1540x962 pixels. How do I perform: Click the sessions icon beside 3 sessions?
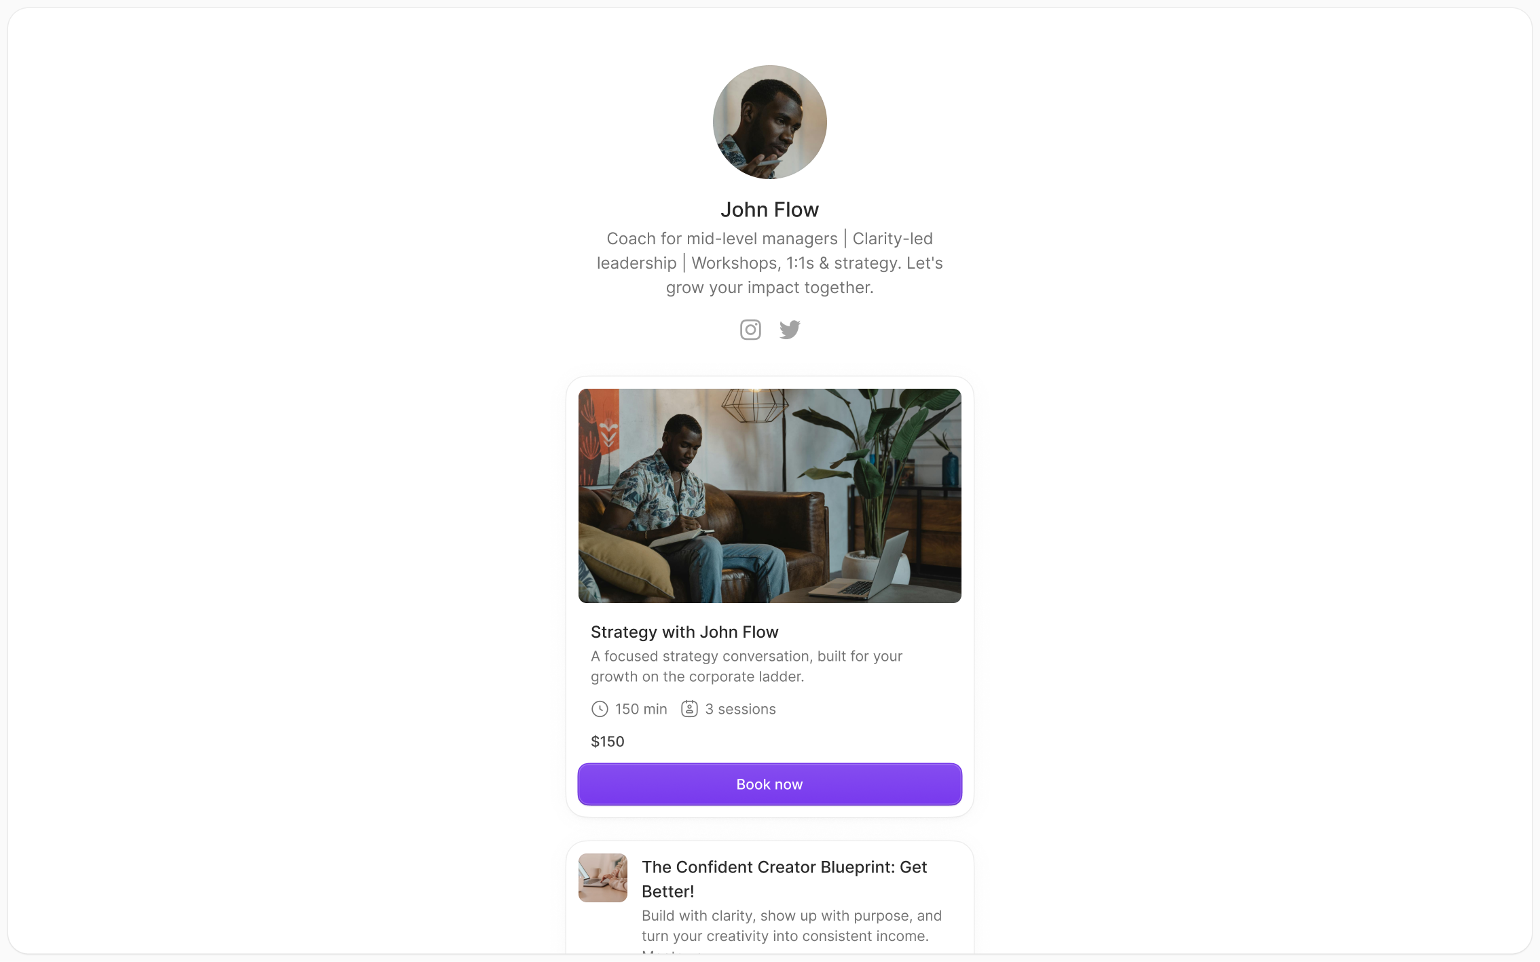(x=689, y=709)
